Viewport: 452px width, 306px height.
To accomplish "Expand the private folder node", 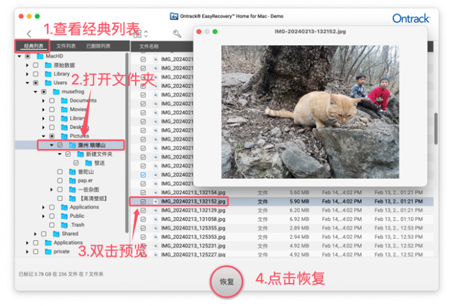I will (27, 251).
